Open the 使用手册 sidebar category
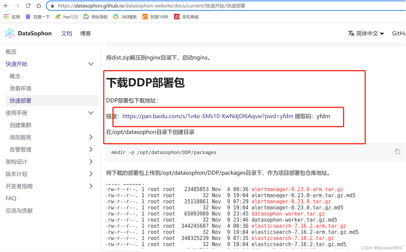The image size is (406, 252). tap(17, 113)
